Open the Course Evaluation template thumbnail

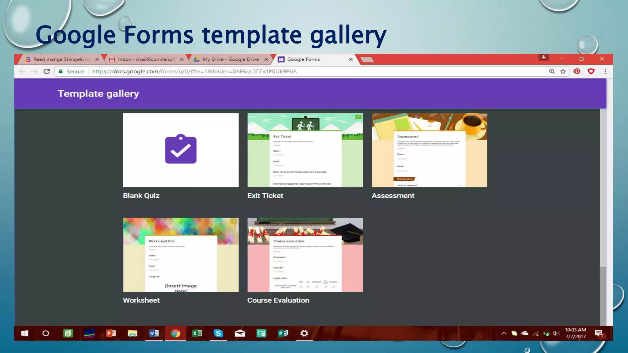point(305,255)
